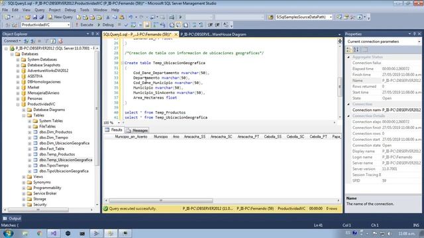
Task: Parse the query with the checkmark icon
Action: pyautogui.click(x=126, y=25)
